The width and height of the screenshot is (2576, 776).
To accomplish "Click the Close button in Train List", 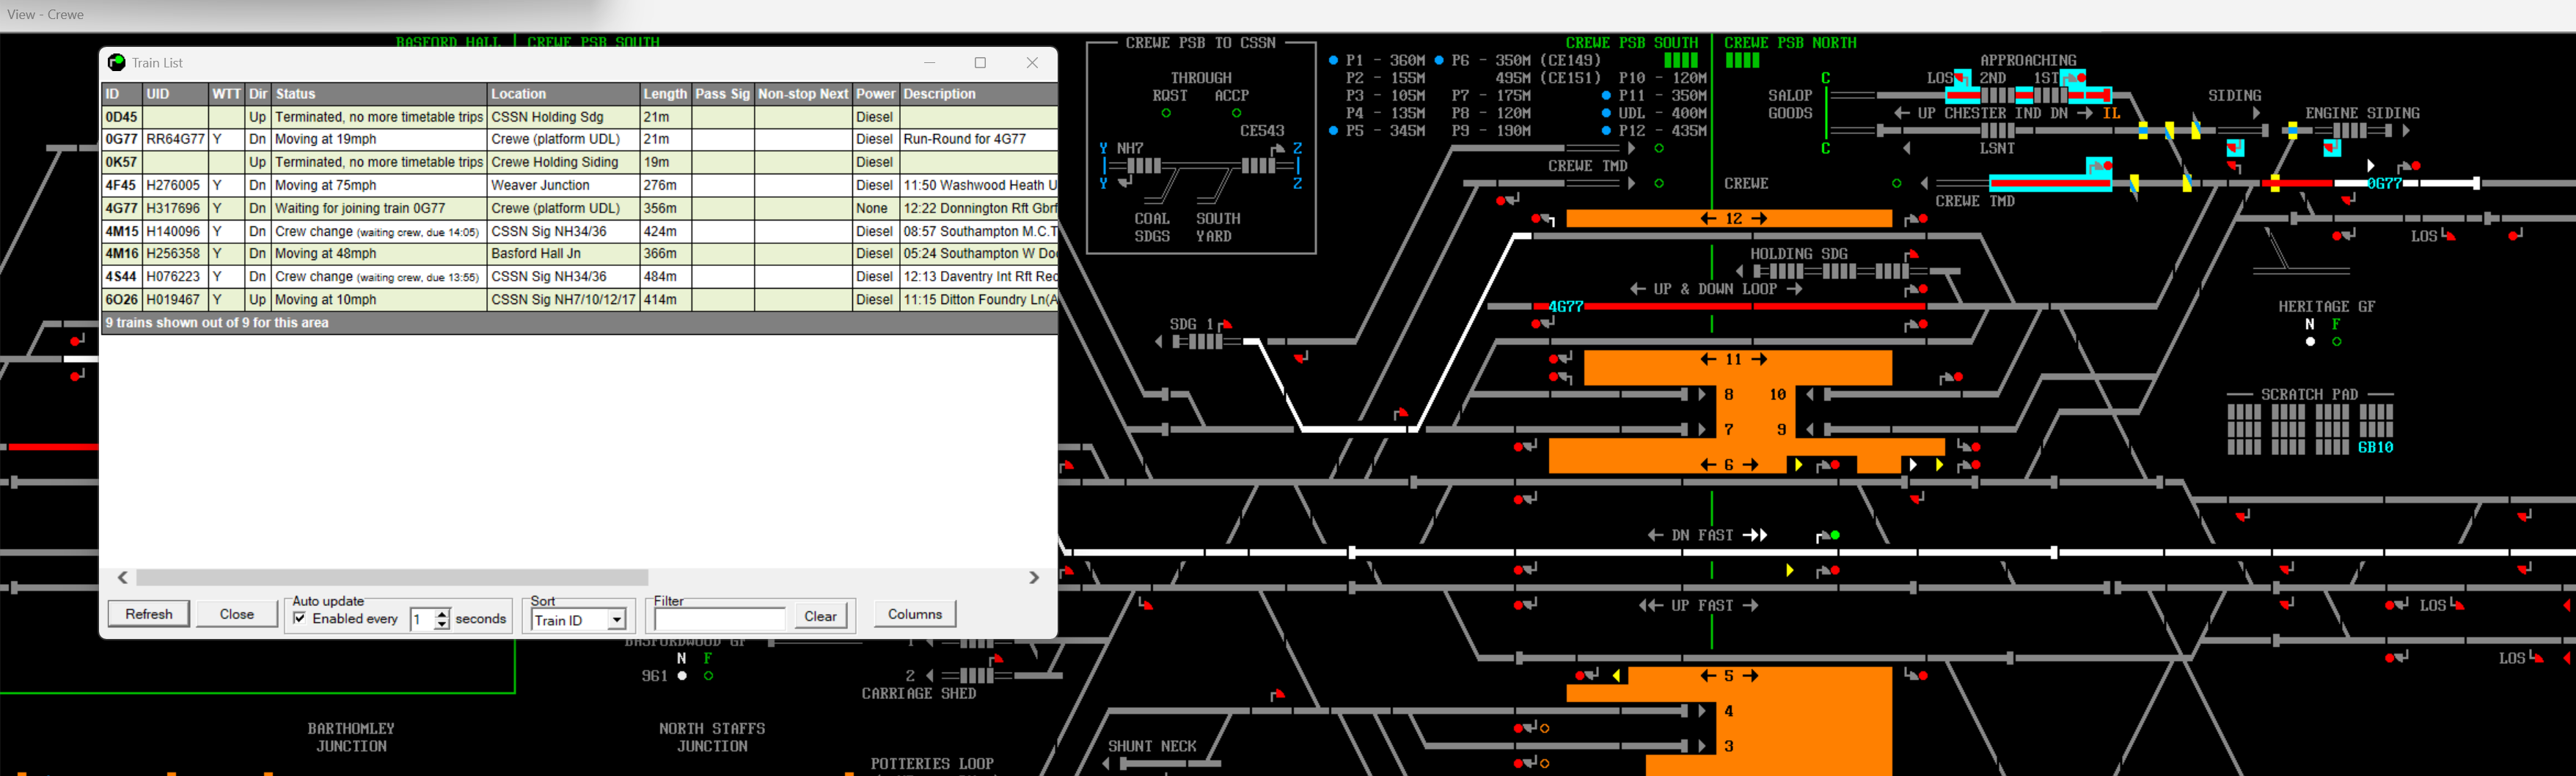I will 237,614.
